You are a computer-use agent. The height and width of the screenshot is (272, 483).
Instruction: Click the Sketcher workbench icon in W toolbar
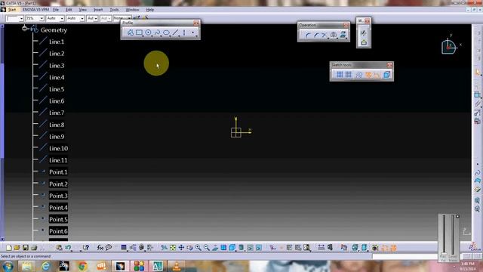tap(364, 32)
